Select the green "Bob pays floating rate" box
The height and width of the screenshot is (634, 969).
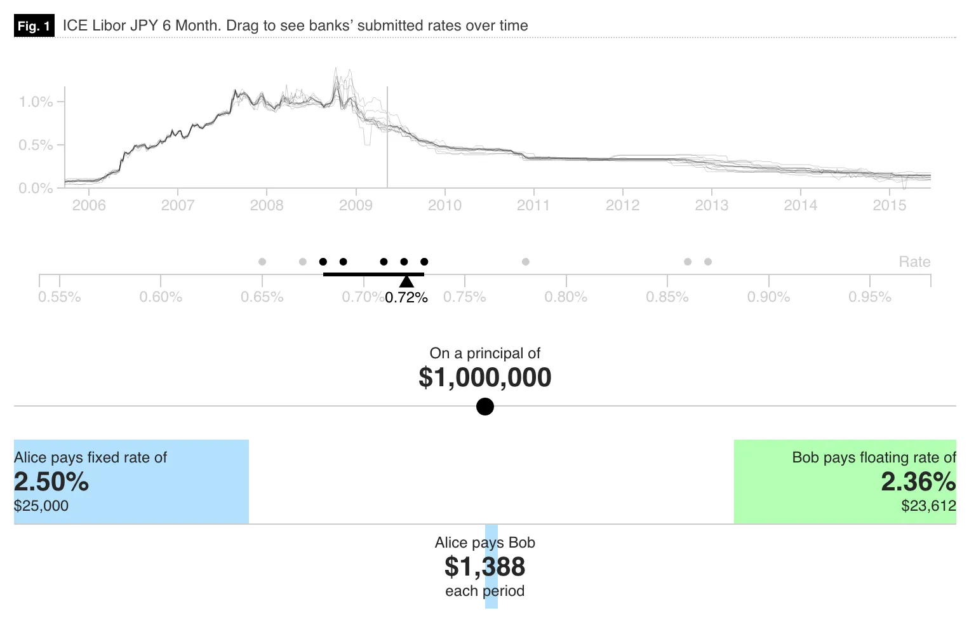point(845,482)
